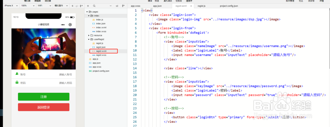The image size is (330, 127).
Task: Click the form bindsubmit='doRegist' code line
Action: (x=183, y=33)
